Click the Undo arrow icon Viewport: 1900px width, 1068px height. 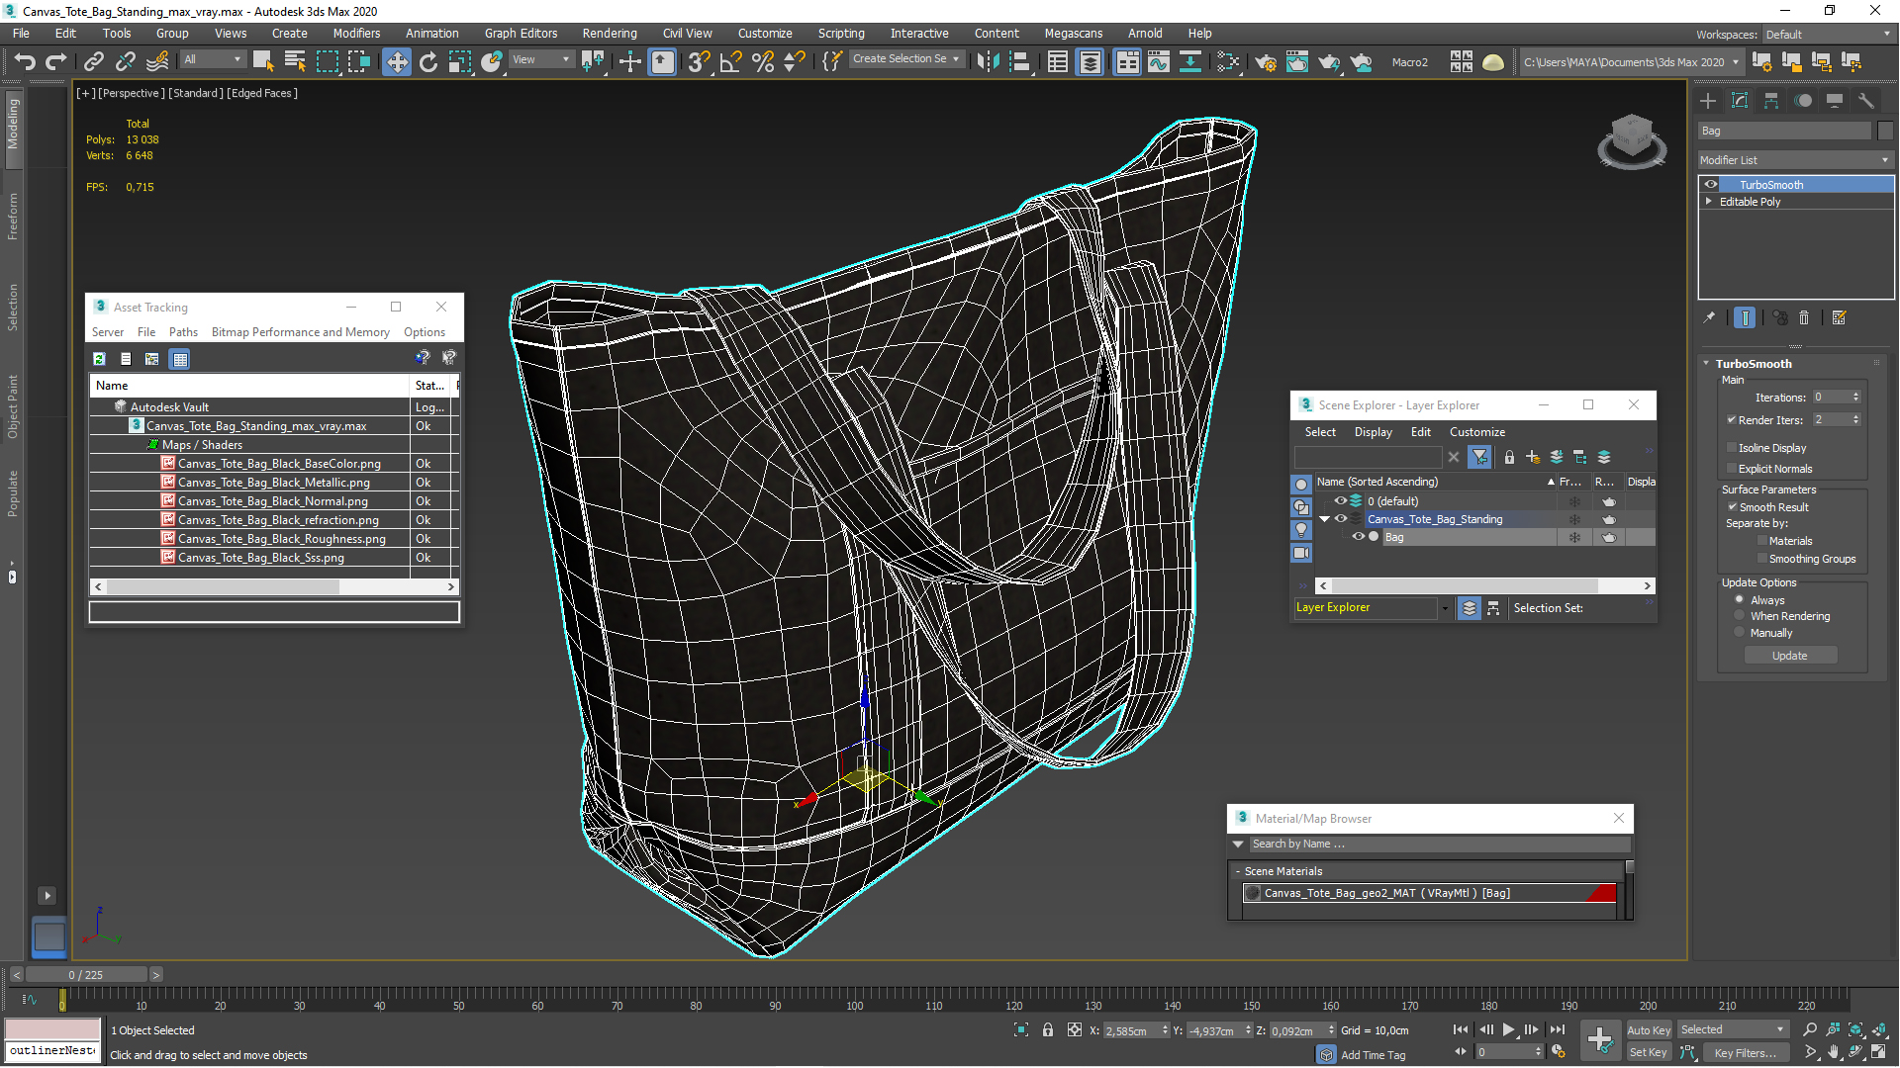(25, 61)
